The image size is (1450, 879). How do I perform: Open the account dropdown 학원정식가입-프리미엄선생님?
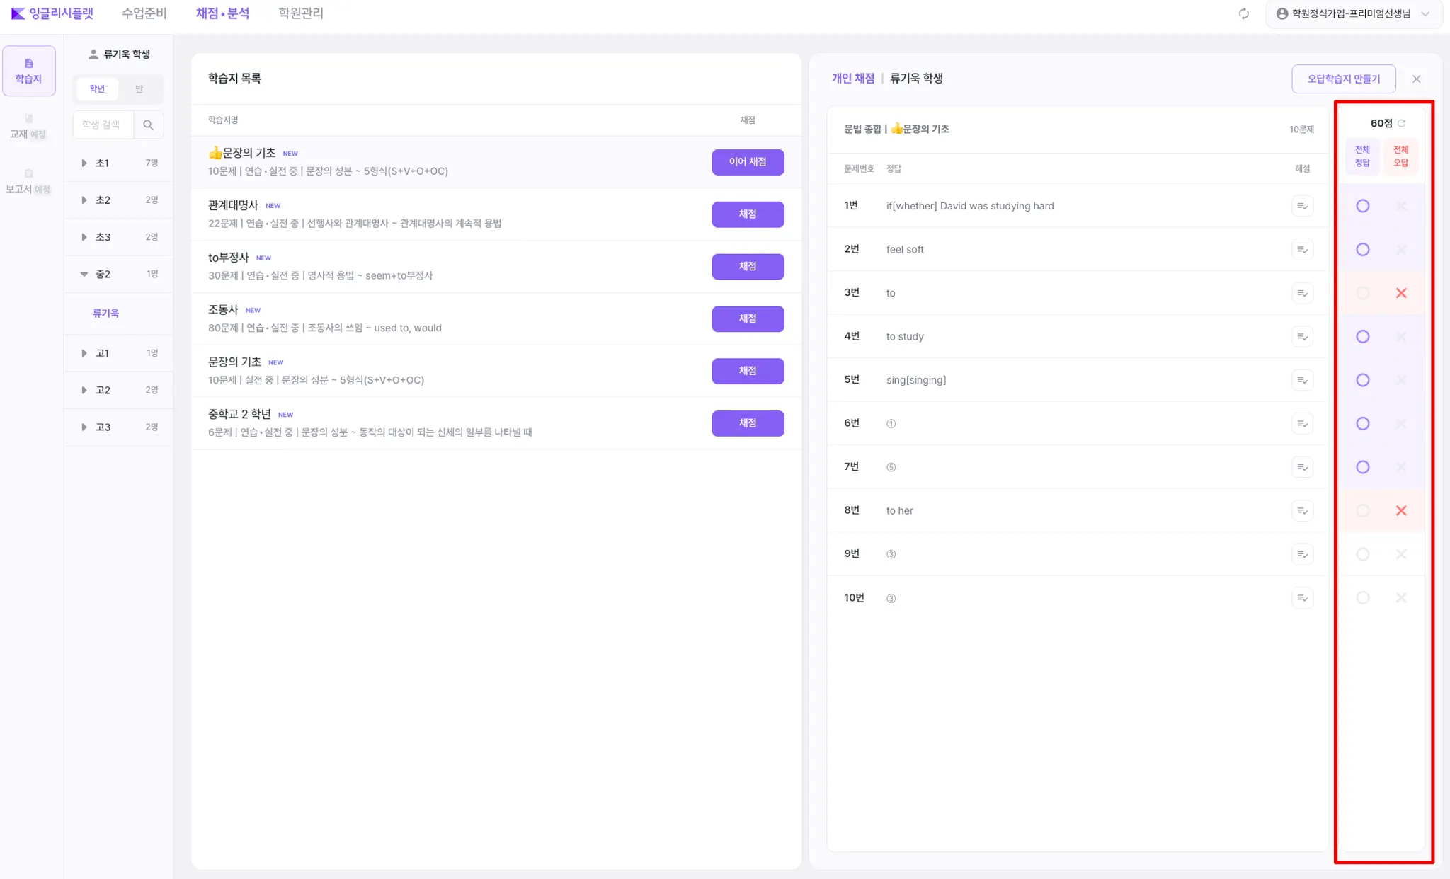[1353, 13]
